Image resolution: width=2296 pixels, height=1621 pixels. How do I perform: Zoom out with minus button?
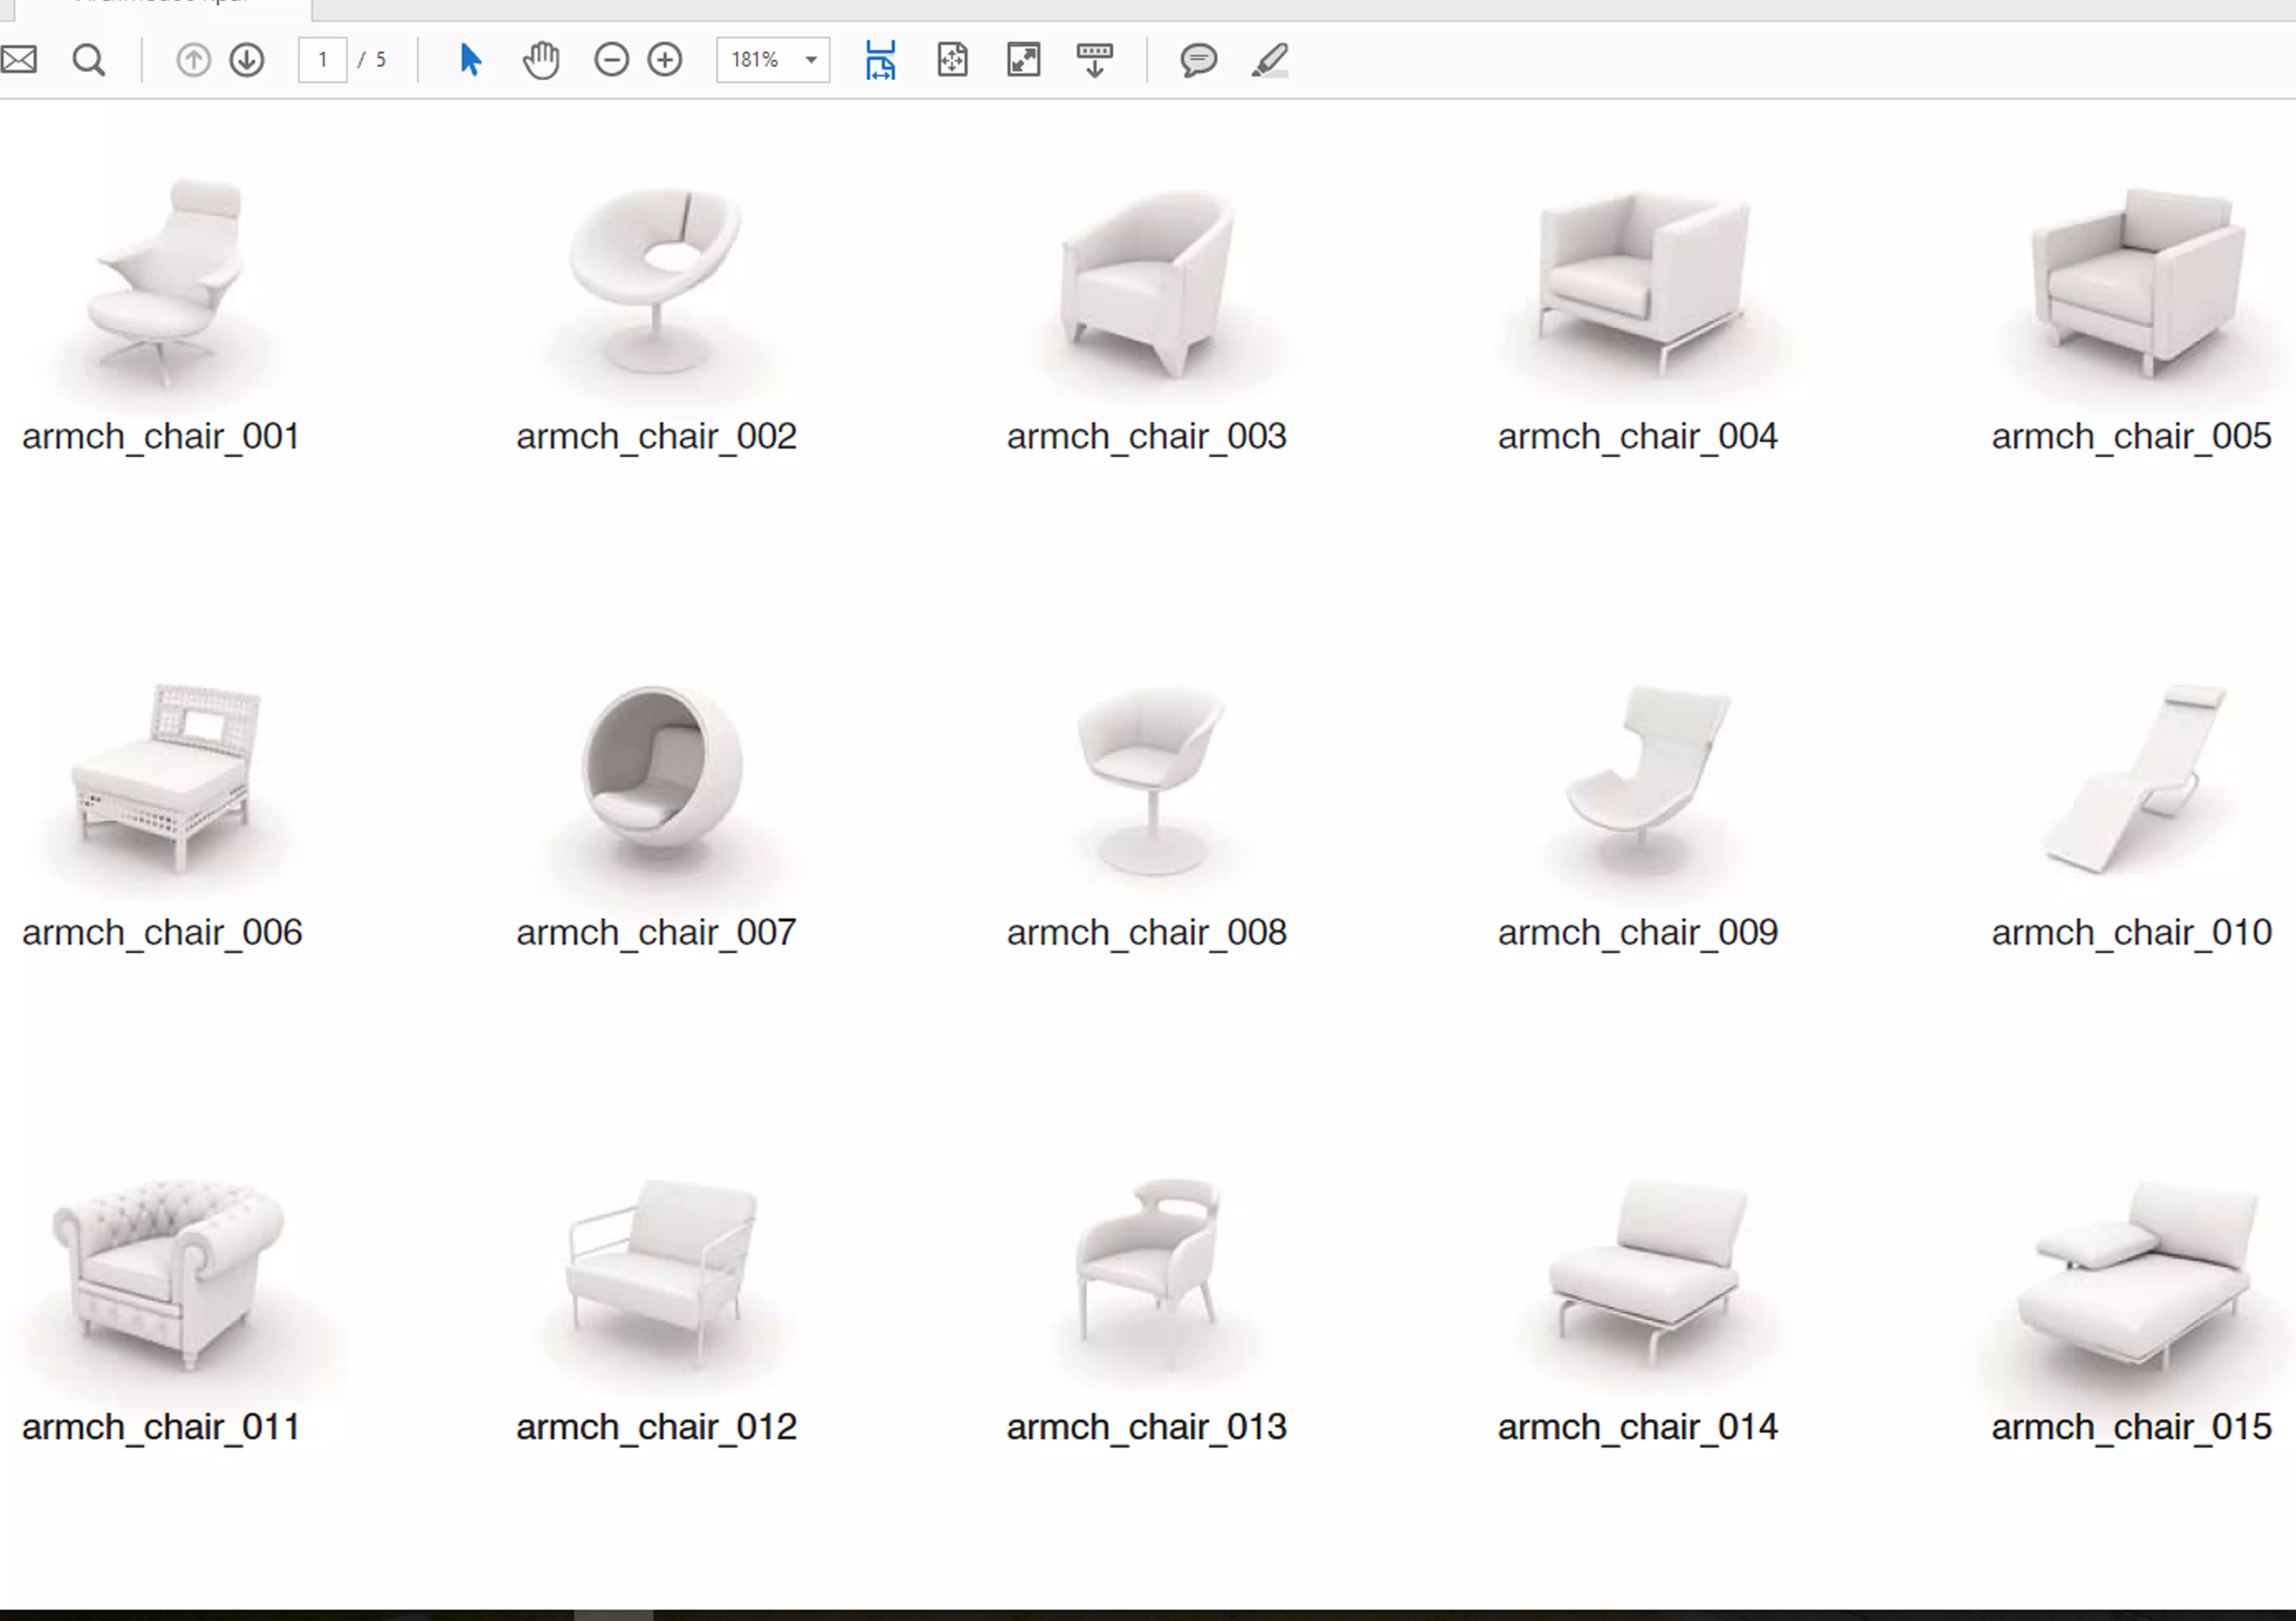[x=611, y=60]
